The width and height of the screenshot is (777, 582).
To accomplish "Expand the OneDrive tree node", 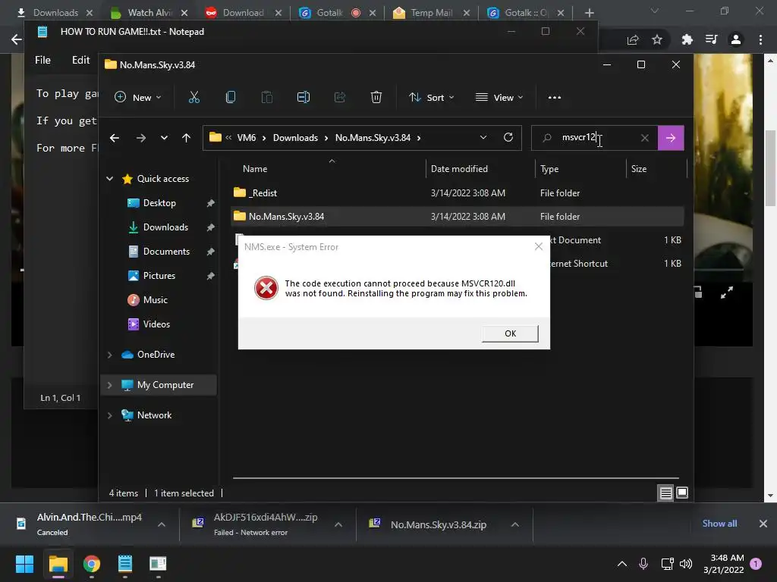I will [109, 355].
